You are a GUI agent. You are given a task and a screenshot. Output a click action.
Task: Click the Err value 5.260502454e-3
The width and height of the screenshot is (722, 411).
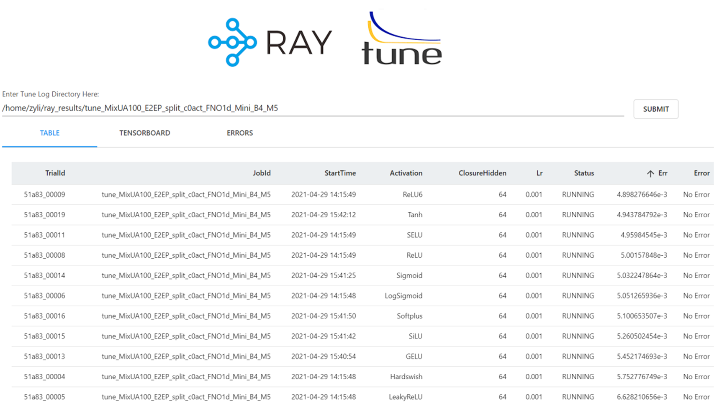pyautogui.click(x=642, y=336)
